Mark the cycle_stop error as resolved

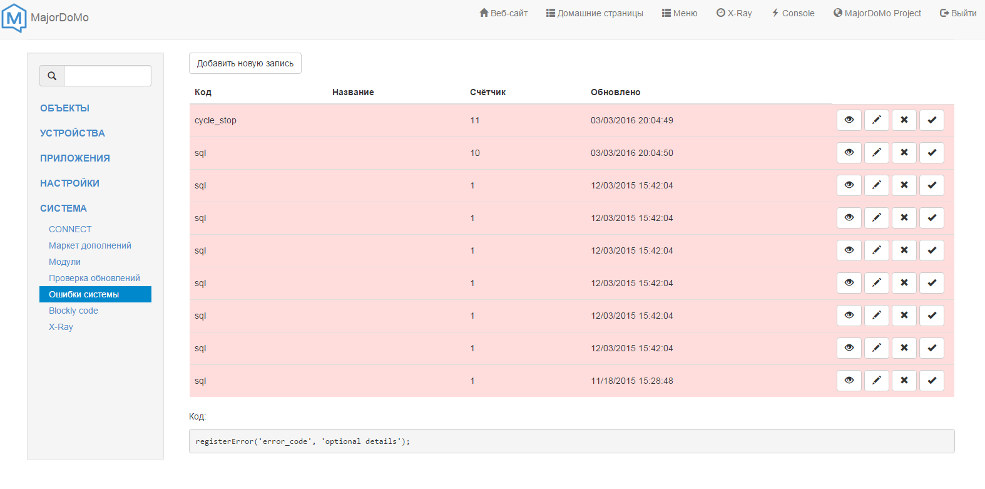(931, 120)
